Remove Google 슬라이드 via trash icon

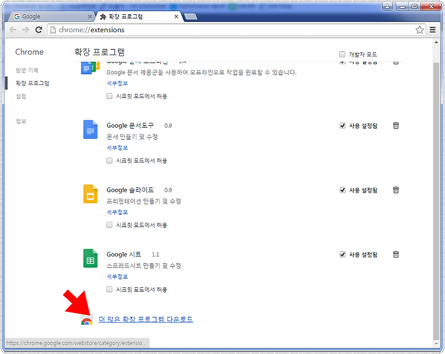tap(396, 190)
